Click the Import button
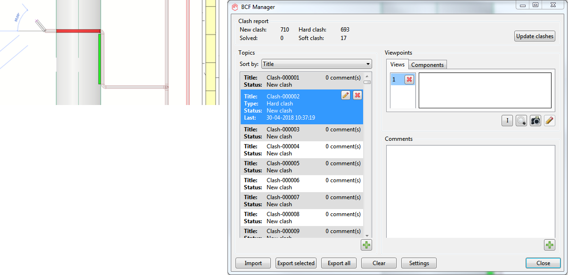The image size is (568, 275). click(253, 263)
